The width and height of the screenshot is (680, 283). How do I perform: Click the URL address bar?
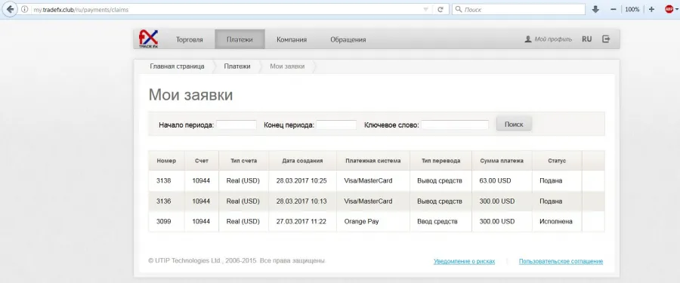coord(225,9)
